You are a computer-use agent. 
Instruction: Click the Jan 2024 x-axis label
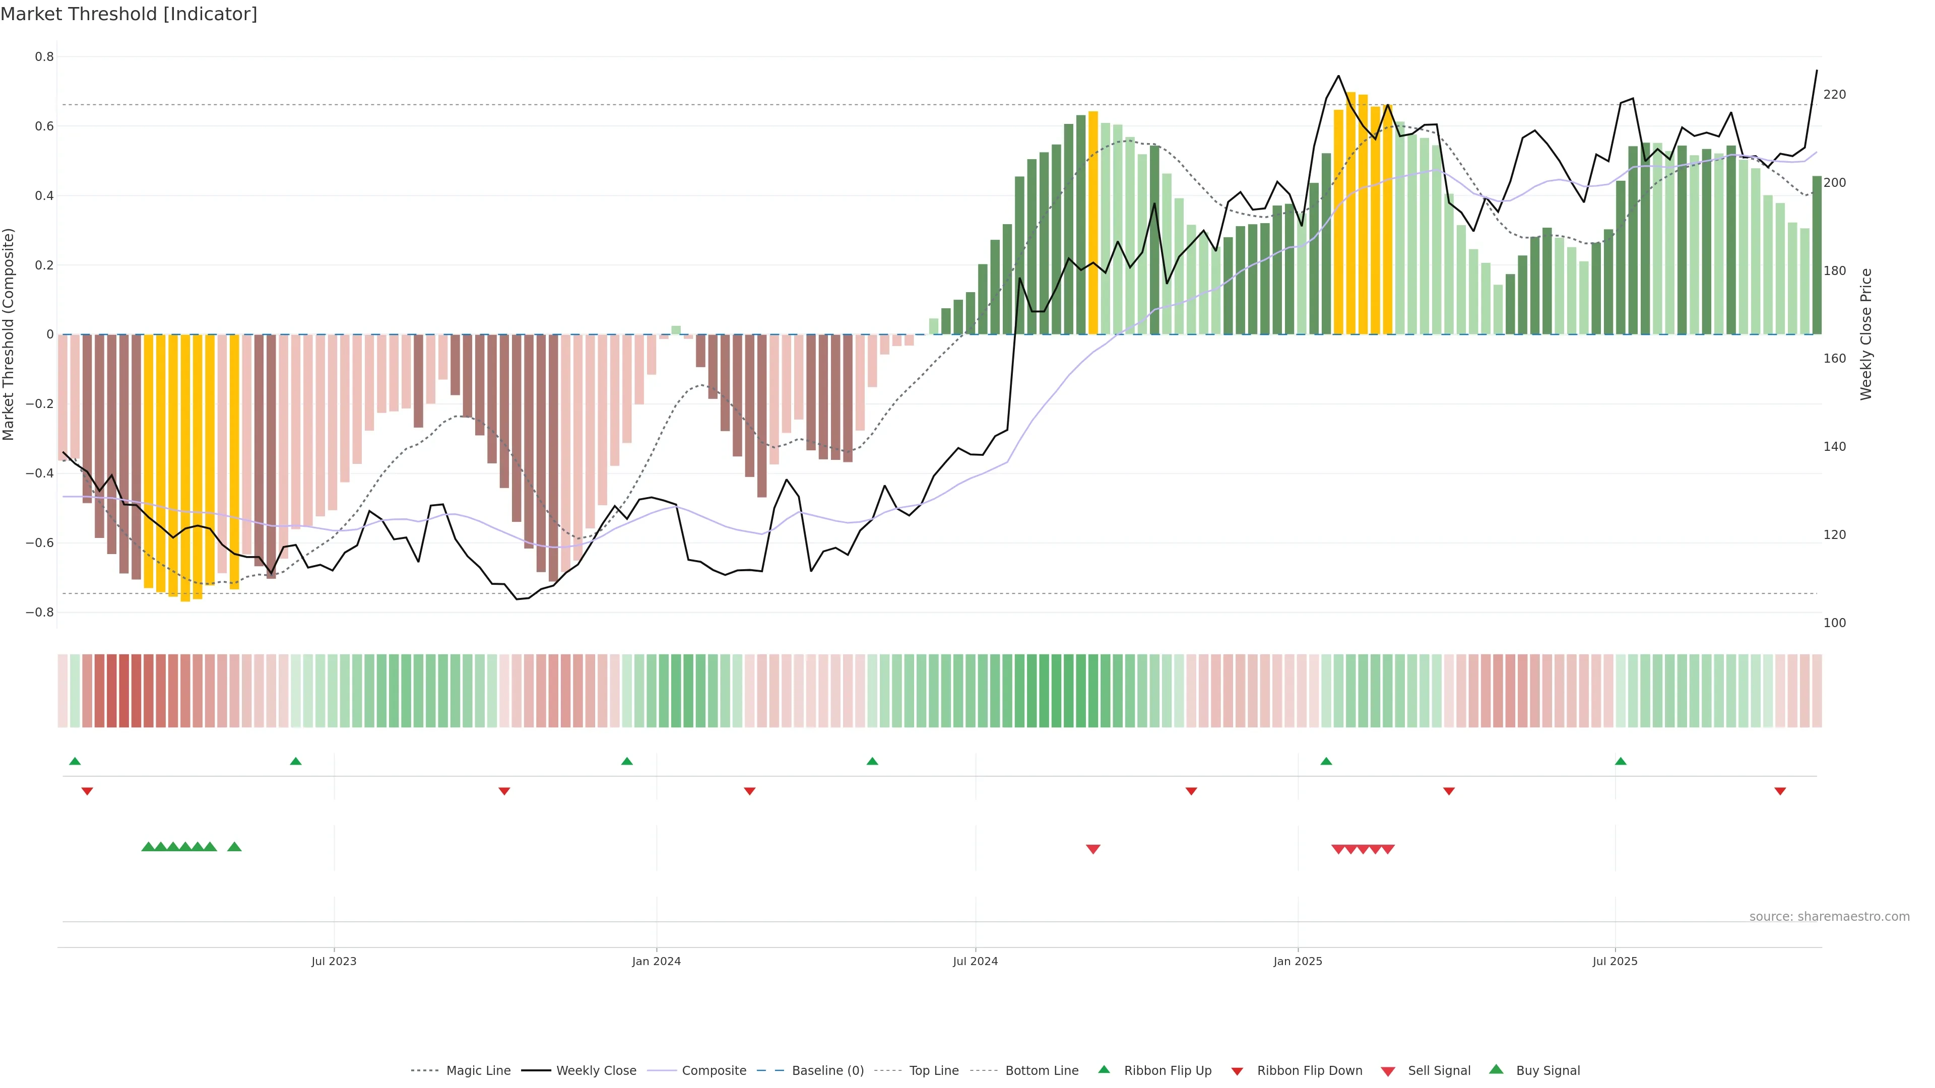coord(656,961)
